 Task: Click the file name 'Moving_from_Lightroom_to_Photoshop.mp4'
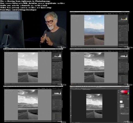pos(29,1)
